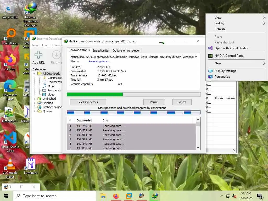Select connection row with 154.999 MB
The image size is (268, 201).
coord(131,139)
